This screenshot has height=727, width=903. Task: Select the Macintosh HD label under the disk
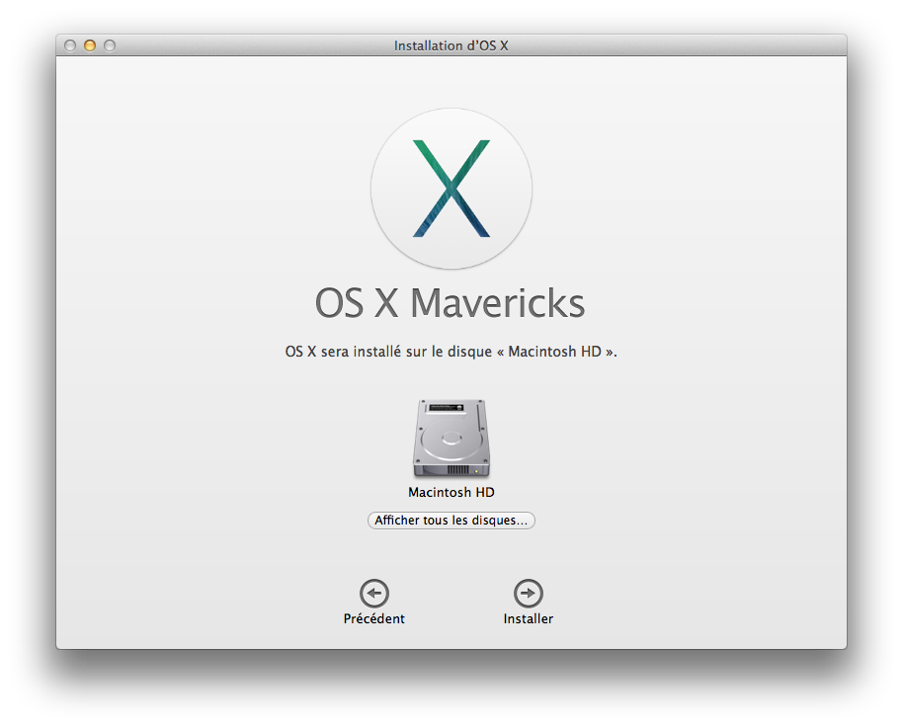point(451,492)
